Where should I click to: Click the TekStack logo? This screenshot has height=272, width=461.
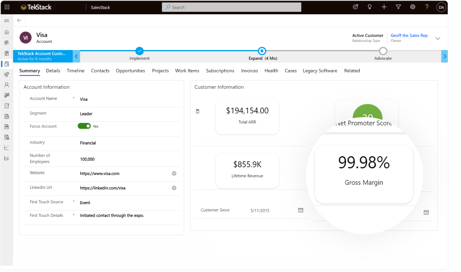point(36,7)
